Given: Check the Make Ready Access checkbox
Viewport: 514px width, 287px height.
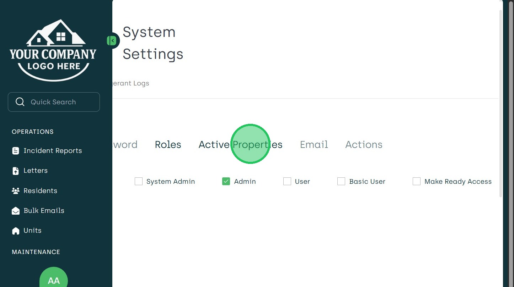Looking at the screenshot, I should pyautogui.click(x=417, y=182).
